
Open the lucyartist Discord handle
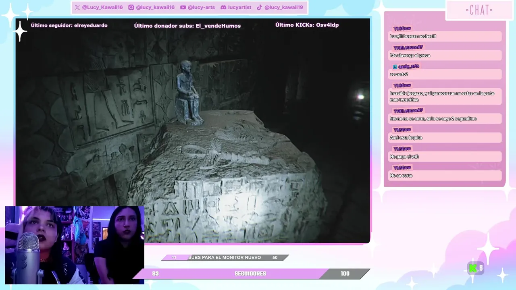239,7
